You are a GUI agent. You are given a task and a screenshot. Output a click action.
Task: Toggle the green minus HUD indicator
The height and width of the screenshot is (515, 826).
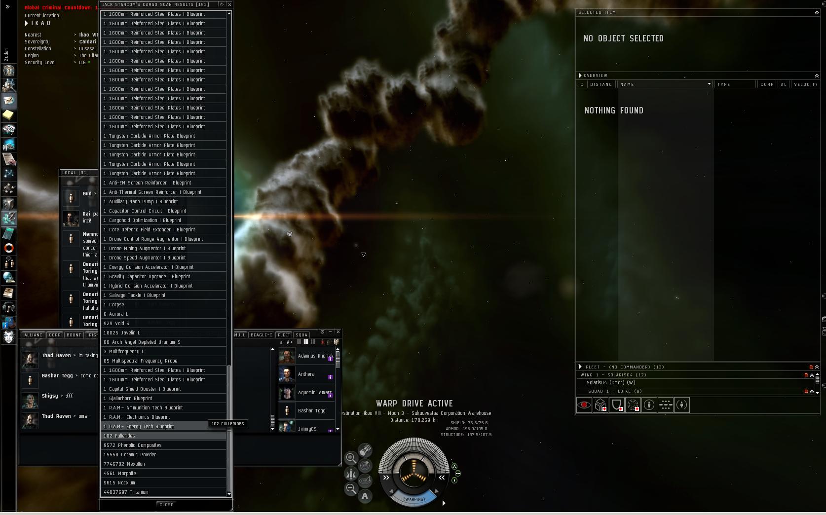pyautogui.click(x=457, y=474)
